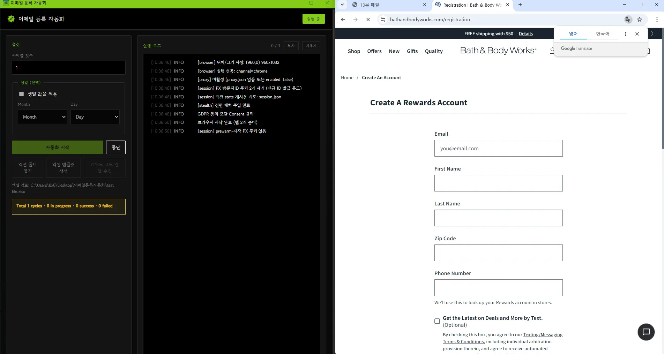Screen dimensions: 664x354
Task: Check the Get the Latest on Deals box
Action: (x=437, y=321)
